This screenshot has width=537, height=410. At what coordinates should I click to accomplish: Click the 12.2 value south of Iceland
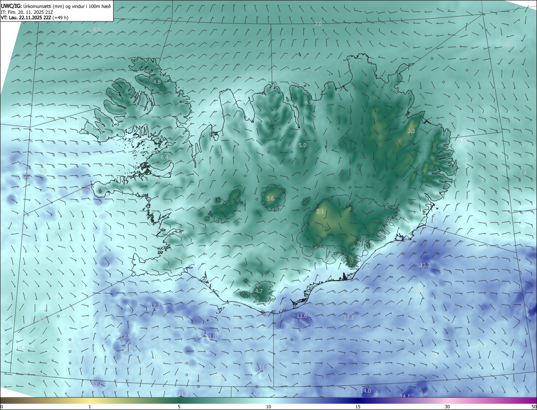click(349, 318)
